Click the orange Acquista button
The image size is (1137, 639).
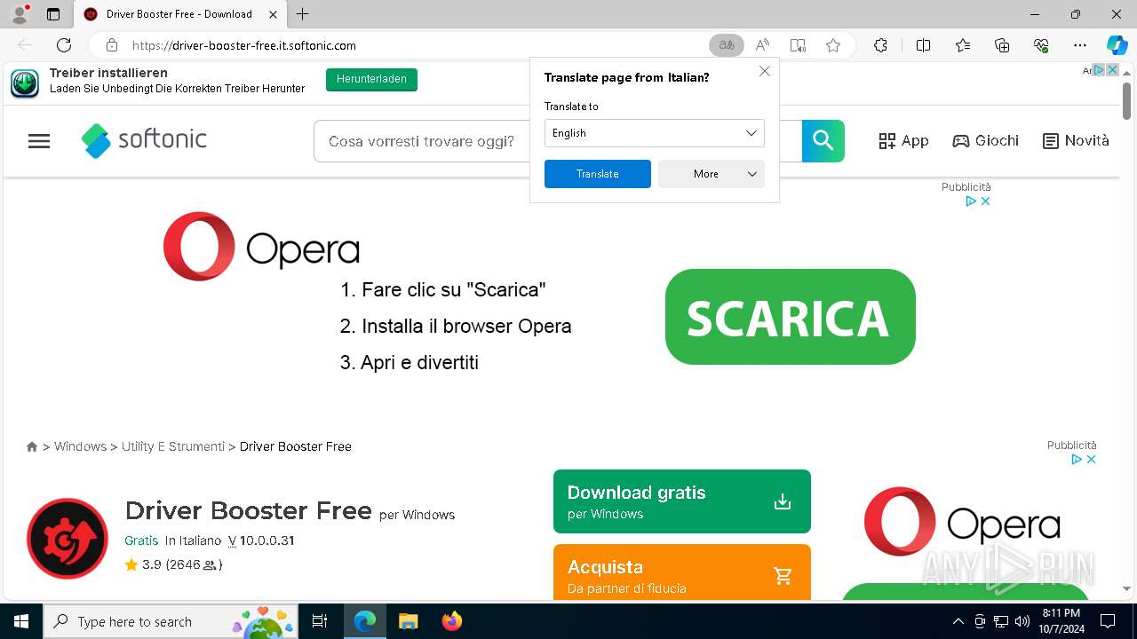tap(682, 572)
